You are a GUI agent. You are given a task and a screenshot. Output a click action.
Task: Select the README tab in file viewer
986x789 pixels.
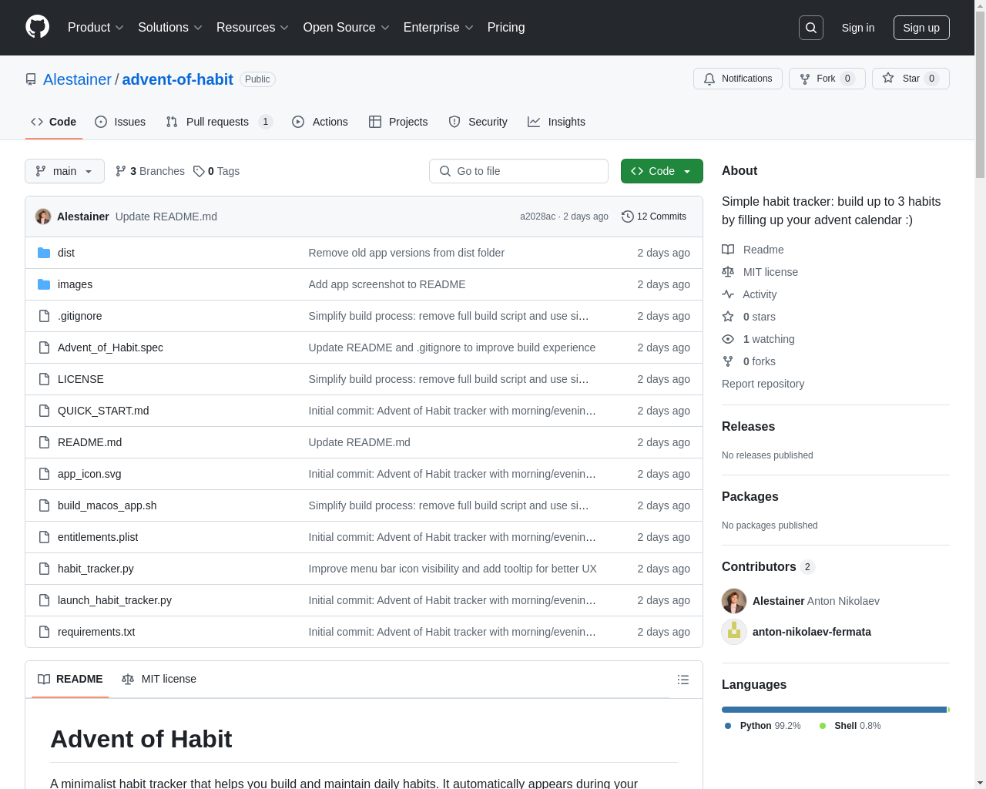pos(70,679)
